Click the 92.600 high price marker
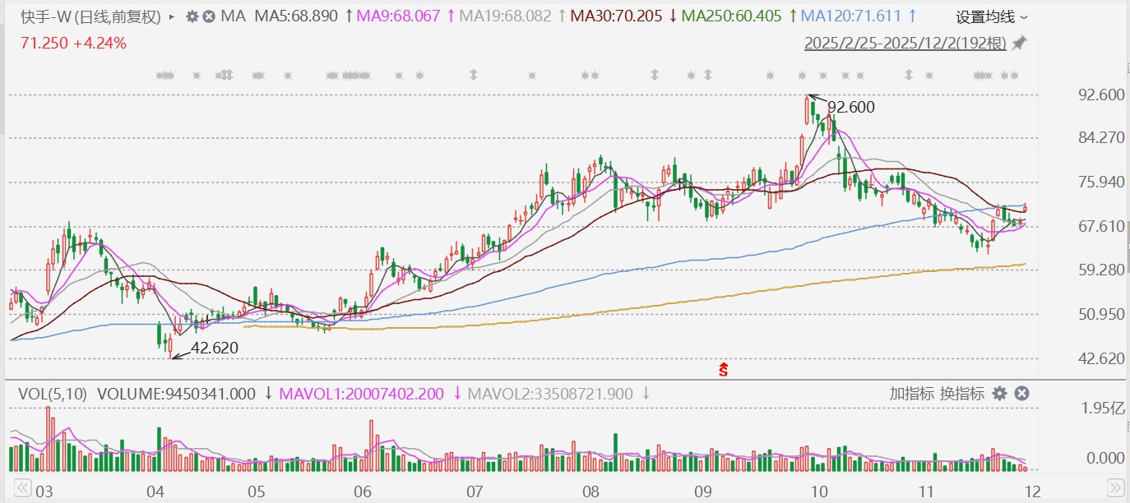The height and width of the screenshot is (503, 1130). point(850,107)
